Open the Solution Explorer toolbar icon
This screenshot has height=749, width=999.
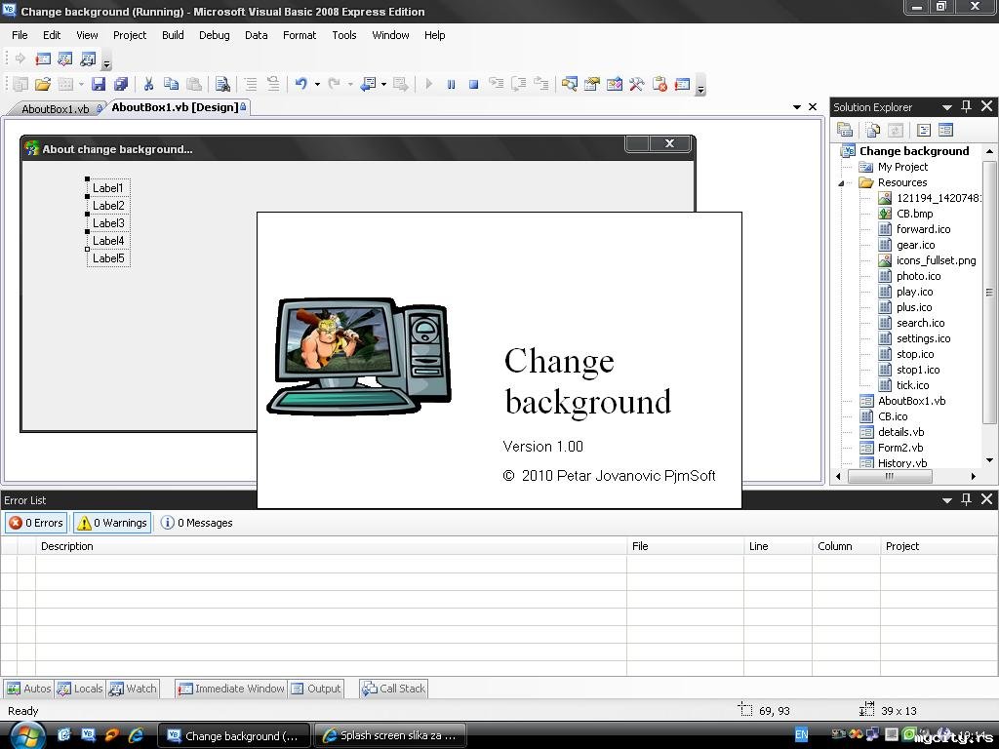click(x=570, y=84)
